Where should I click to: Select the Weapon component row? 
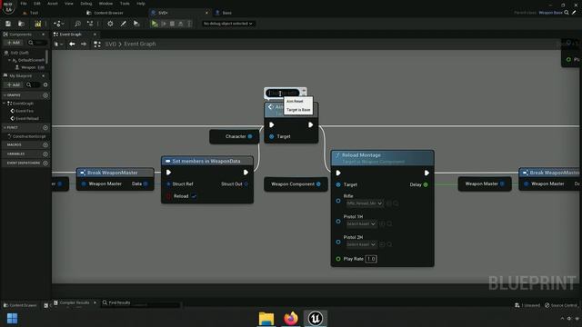30,67
